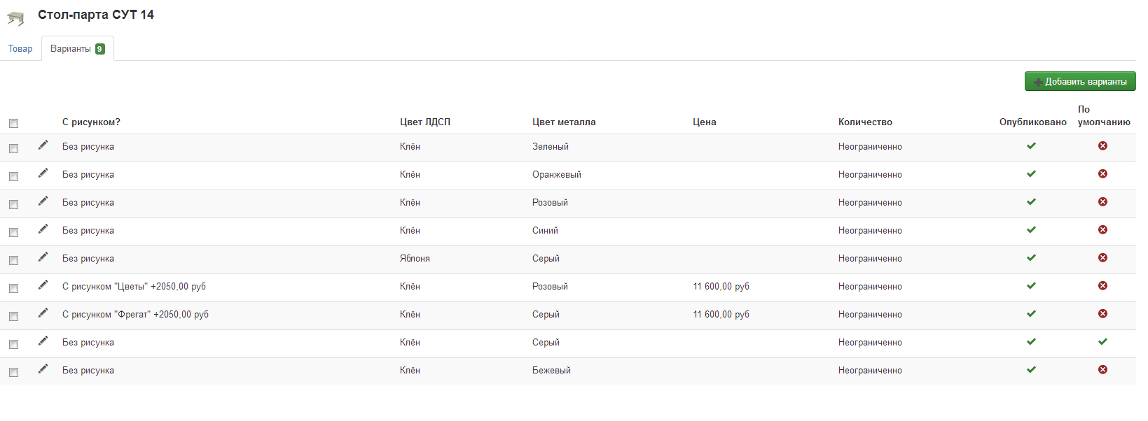Click the Добавить варианты button
This screenshot has width=1148, height=421.
coord(1080,81)
